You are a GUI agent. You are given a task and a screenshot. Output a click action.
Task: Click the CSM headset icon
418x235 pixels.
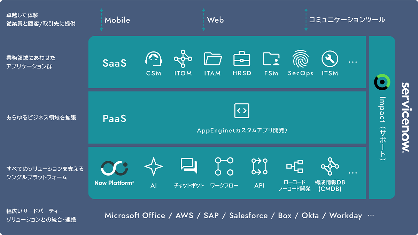(x=154, y=59)
